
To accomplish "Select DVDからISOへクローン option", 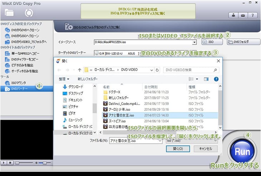I will (22, 36).
